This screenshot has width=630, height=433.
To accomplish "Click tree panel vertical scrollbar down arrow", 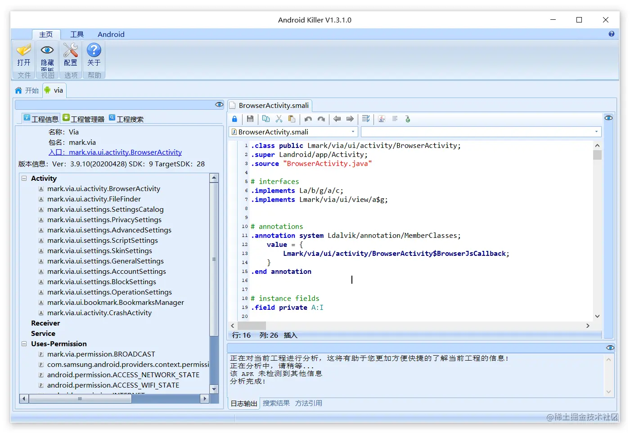I will 214,389.
